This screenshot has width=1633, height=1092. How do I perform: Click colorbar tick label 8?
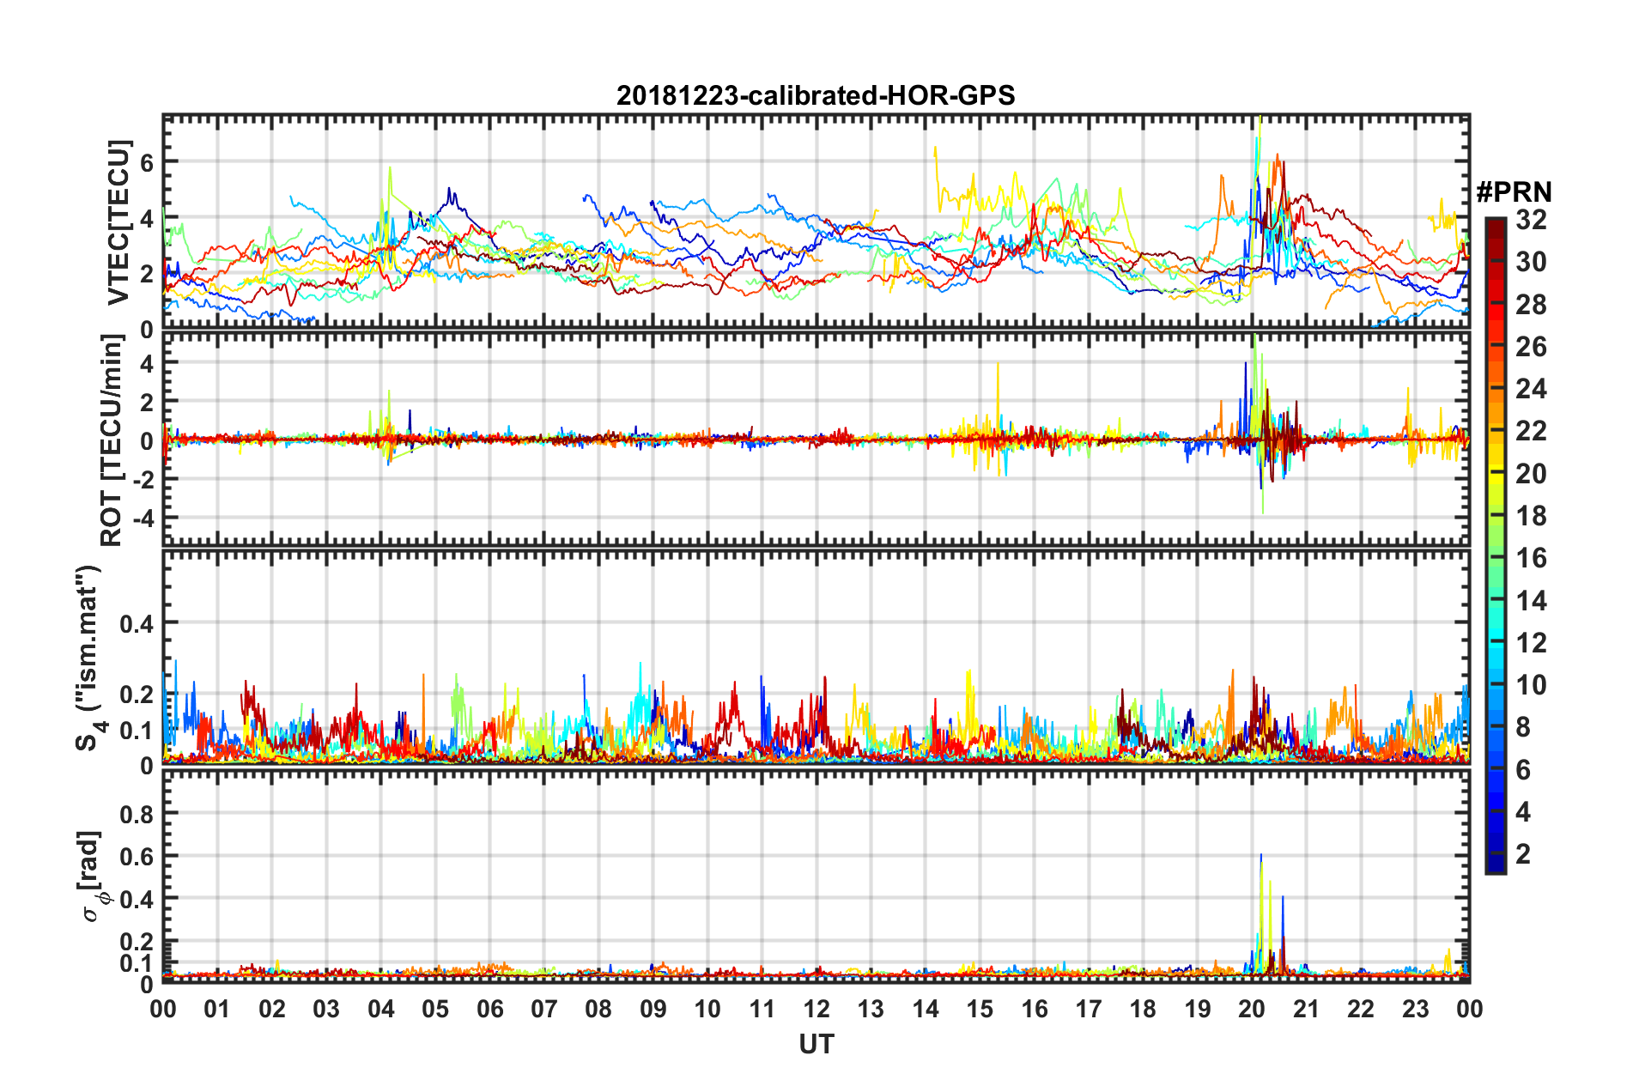(1523, 727)
